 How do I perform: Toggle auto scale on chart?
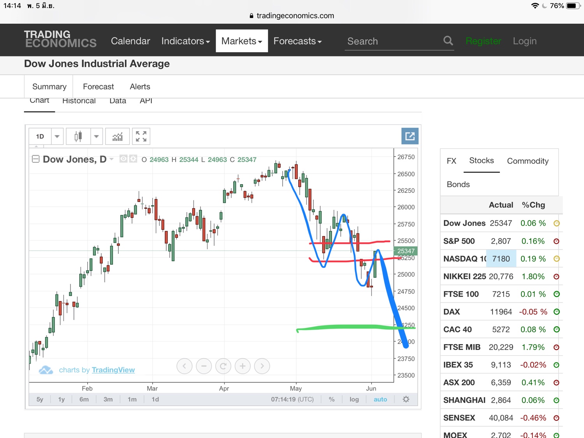click(x=380, y=399)
